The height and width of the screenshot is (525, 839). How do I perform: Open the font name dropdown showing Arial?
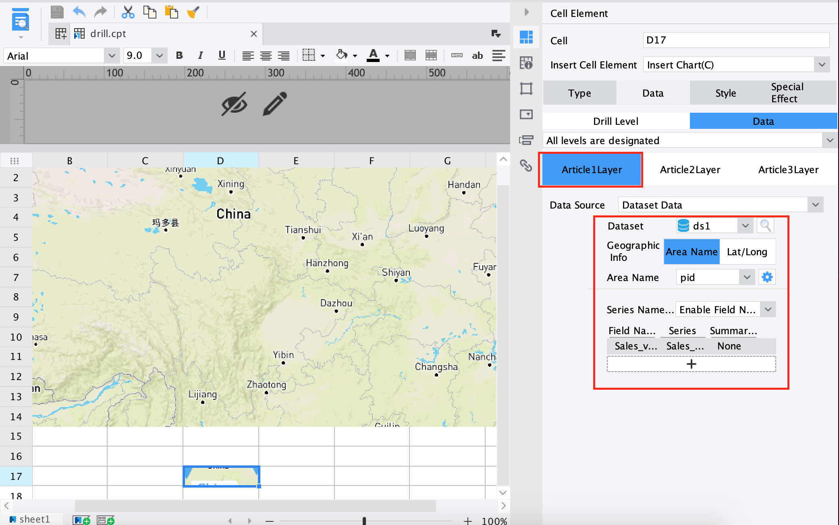coord(112,56)
